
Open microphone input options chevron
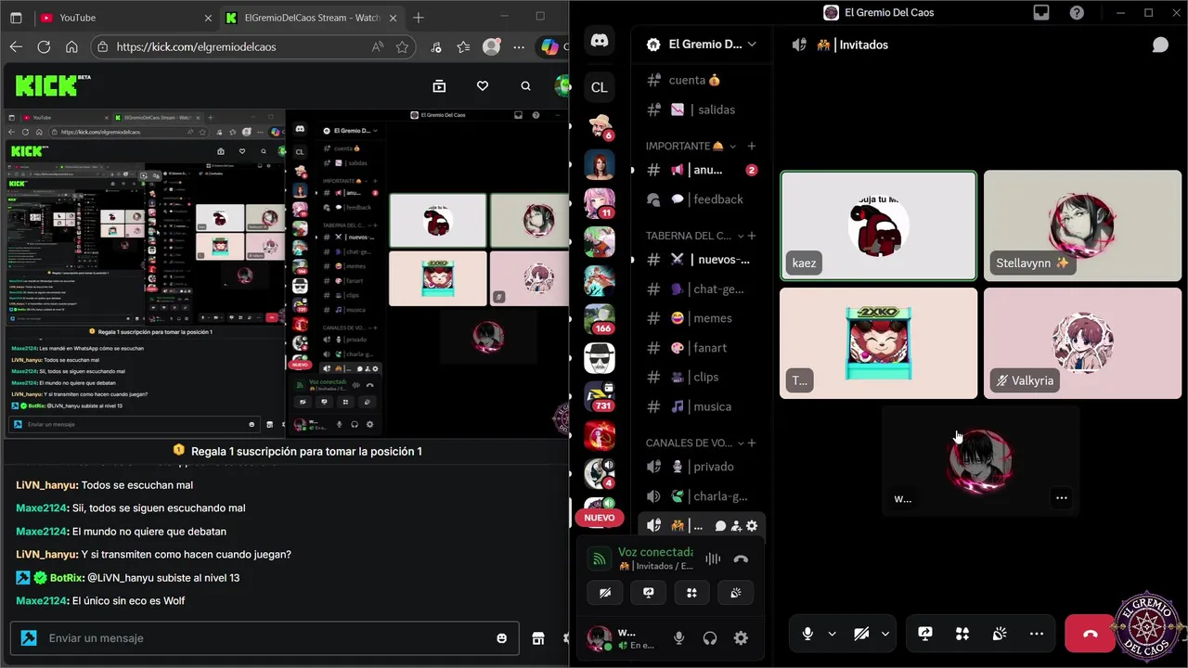tap(832, 634)
